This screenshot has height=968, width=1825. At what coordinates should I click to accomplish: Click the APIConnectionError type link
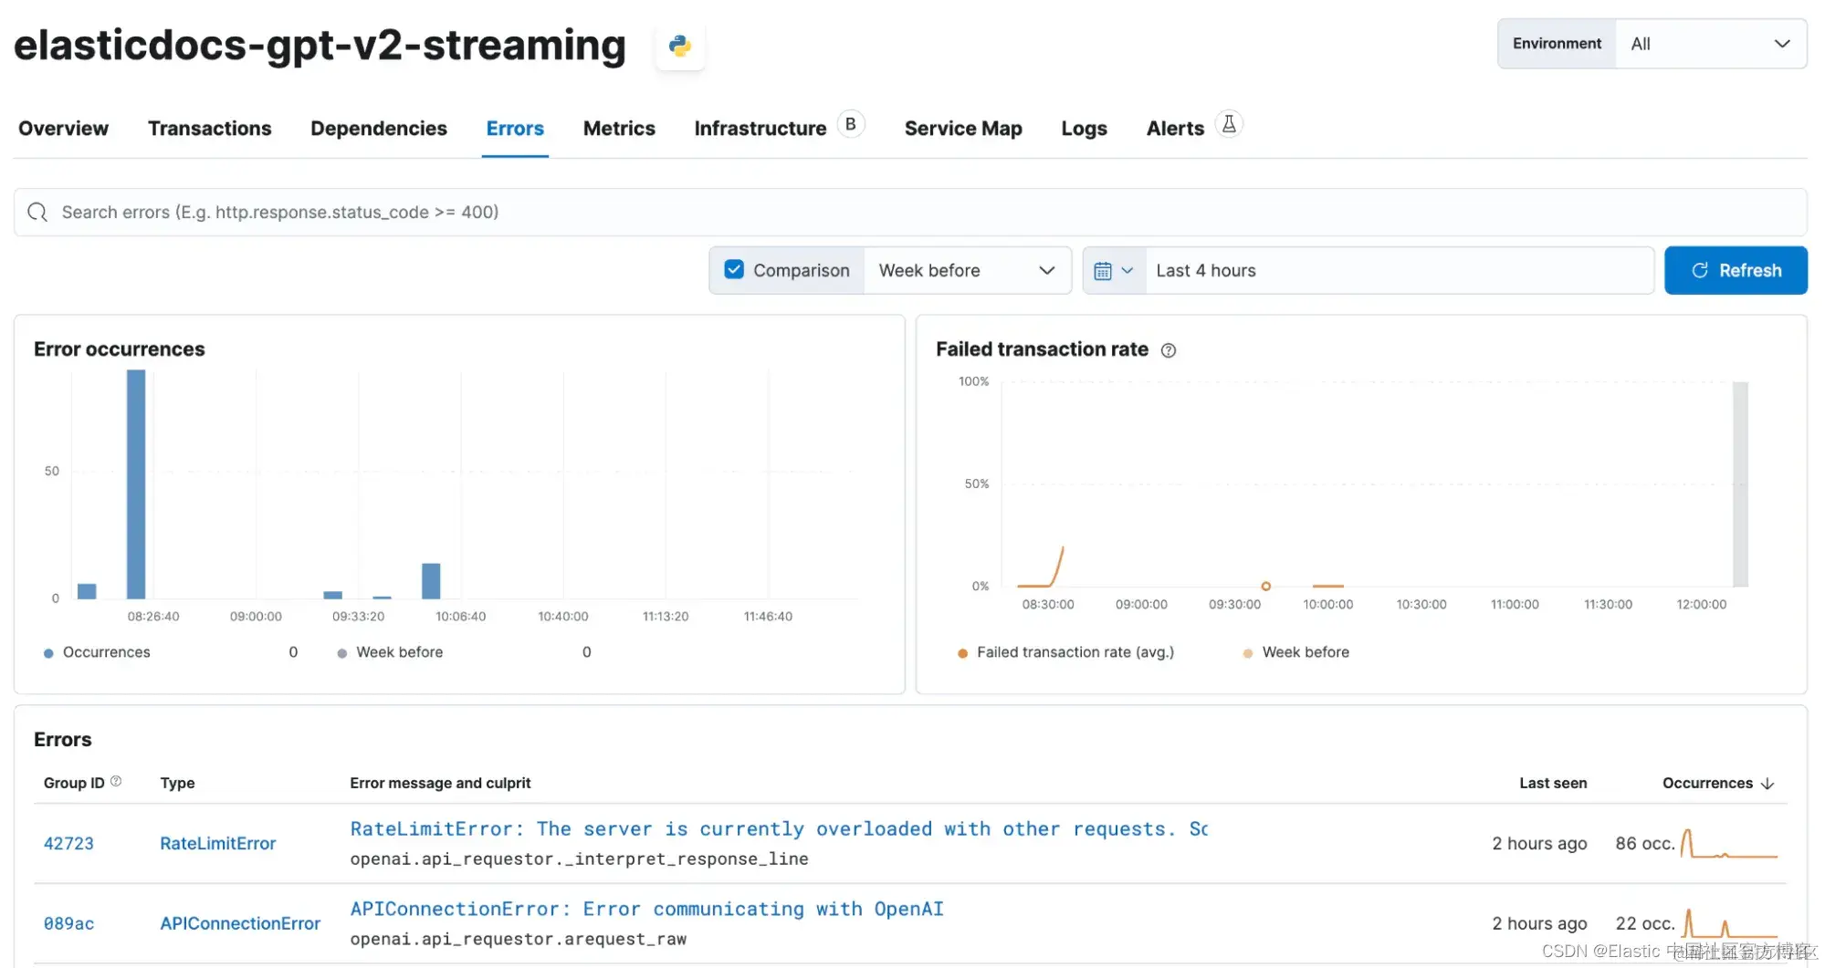tap(240, 923)
